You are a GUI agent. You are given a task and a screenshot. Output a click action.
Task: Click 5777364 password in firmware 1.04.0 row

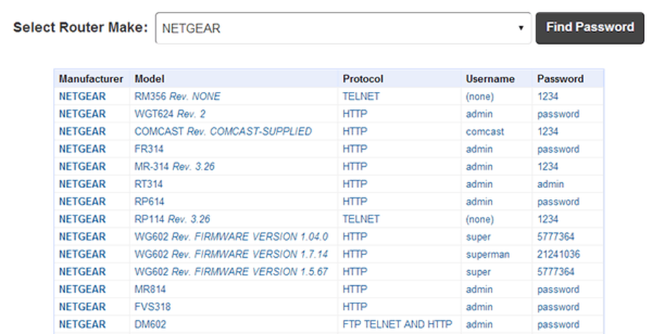click(x=555, y=236)
